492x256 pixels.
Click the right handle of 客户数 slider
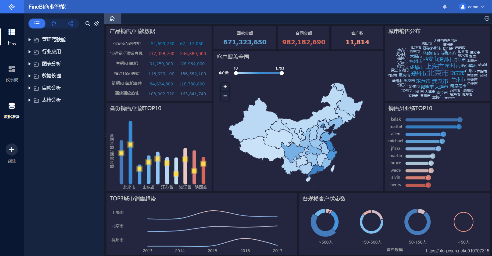(281, 73)
